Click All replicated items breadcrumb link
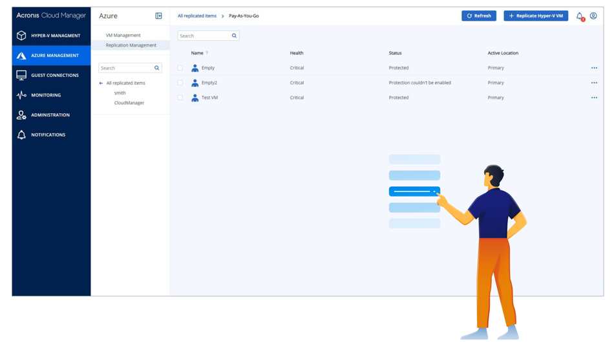The width and height of the screenshot is (614, 350). [197, 16]
